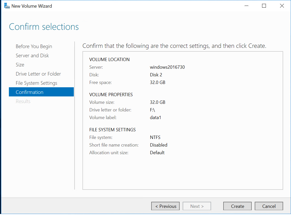Screen dimensions: 291x215
Task: Click the server name windows2016730
Action: pos(167,67)
